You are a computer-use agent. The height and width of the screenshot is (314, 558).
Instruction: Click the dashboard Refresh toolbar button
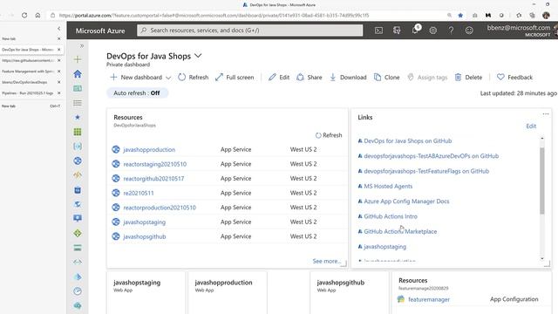(194, 78)
